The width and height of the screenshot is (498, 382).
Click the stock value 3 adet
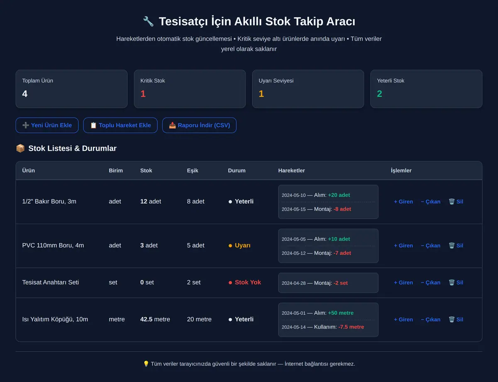coord(149,246)
